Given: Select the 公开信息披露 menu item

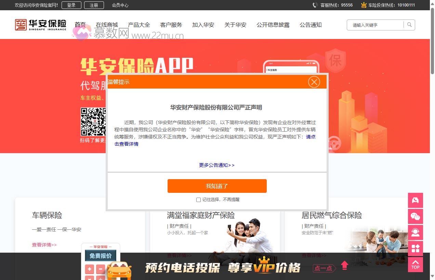Looking at the screenshot, I should pos(273,25).
